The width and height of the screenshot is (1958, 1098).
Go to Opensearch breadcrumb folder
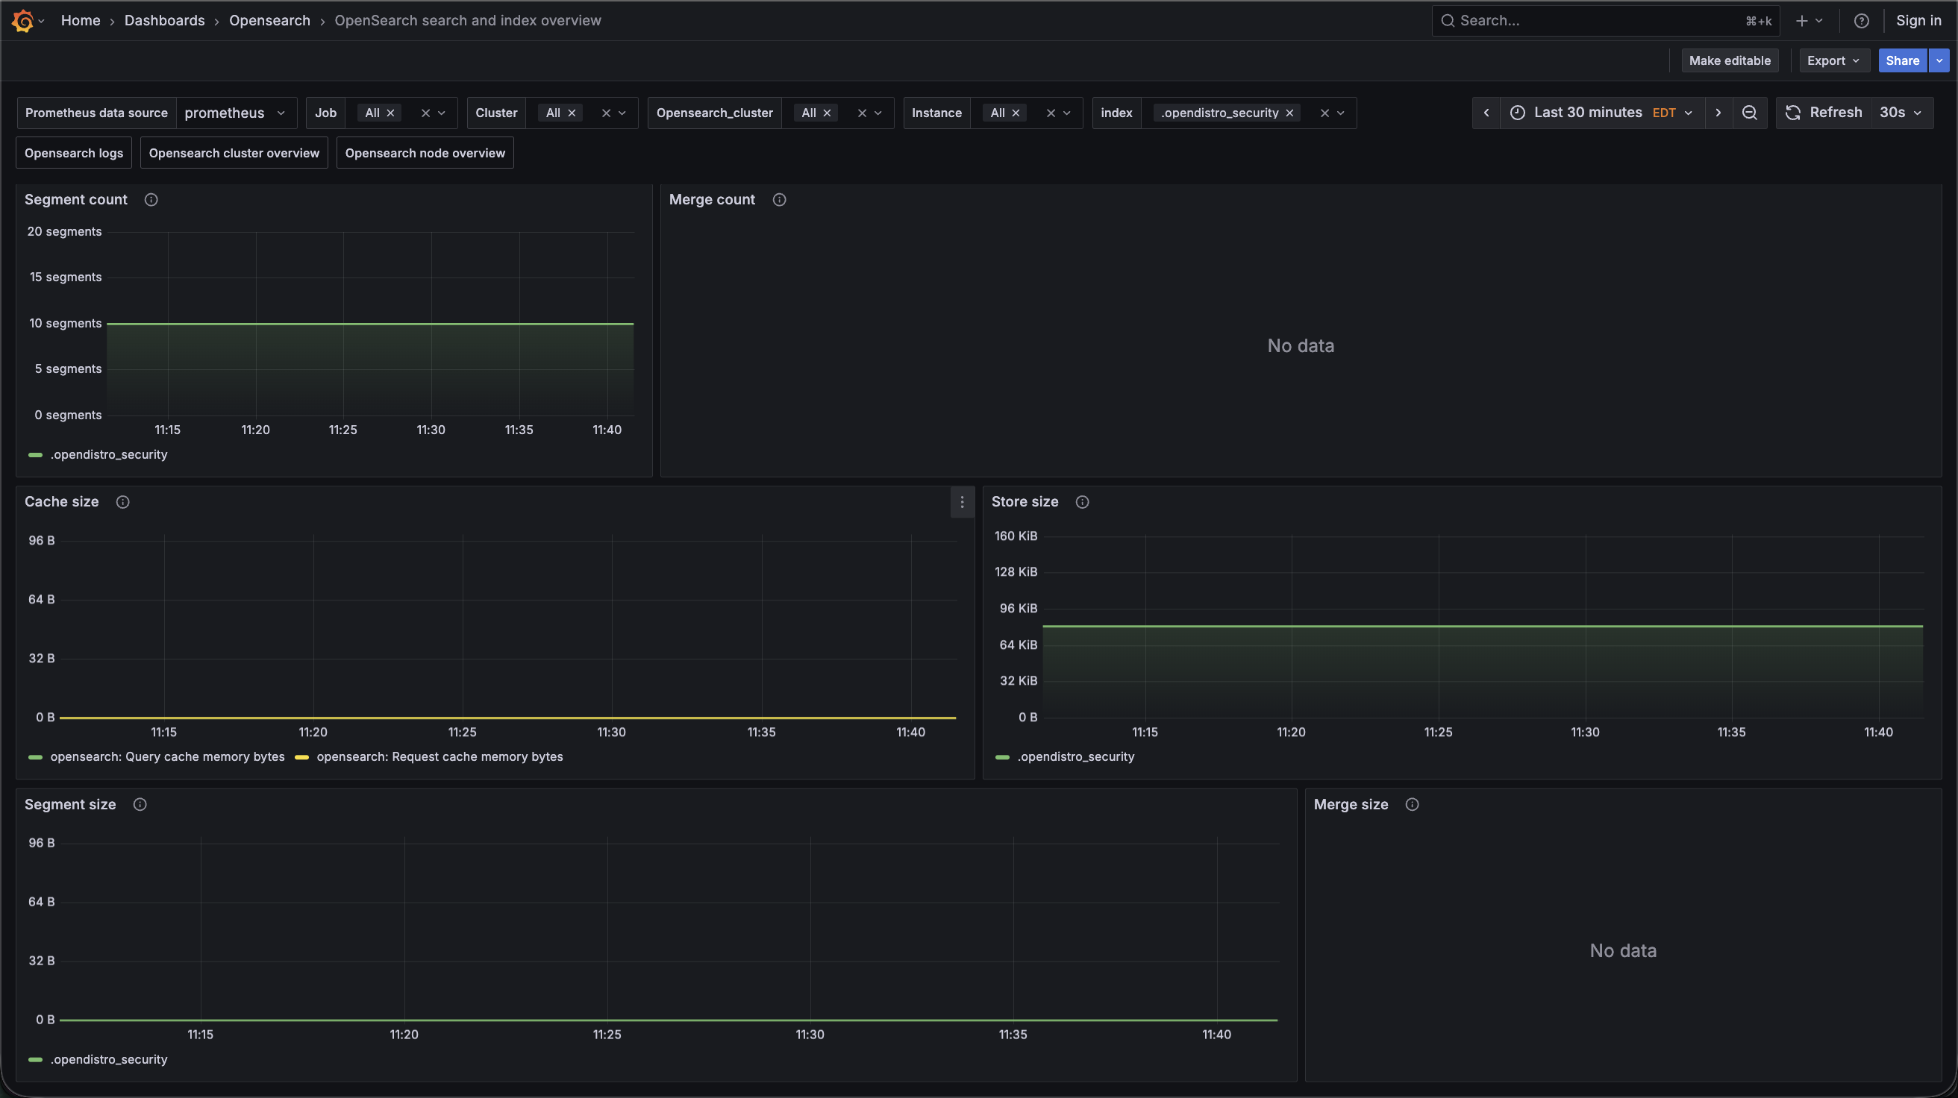270,21
